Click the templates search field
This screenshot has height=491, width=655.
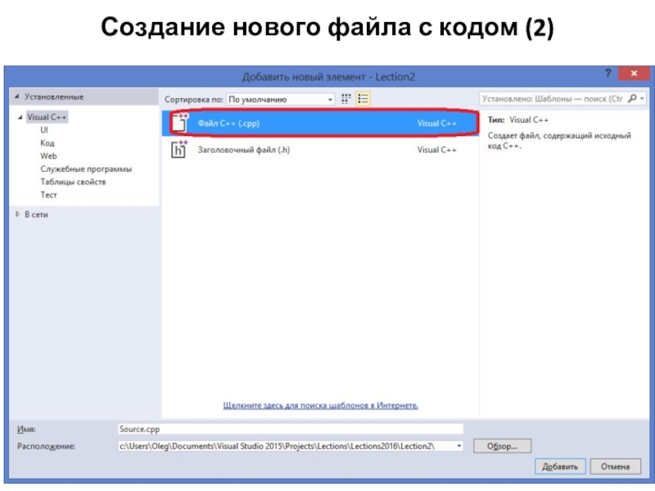click(x=552, y=98)
